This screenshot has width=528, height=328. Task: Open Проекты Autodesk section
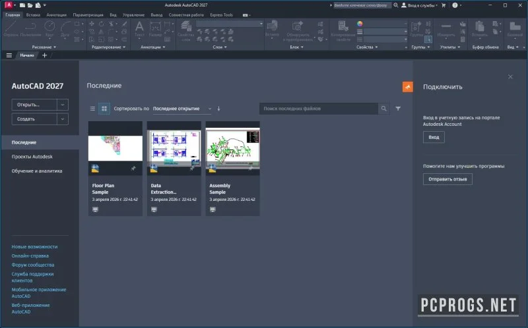pos(32,157)
